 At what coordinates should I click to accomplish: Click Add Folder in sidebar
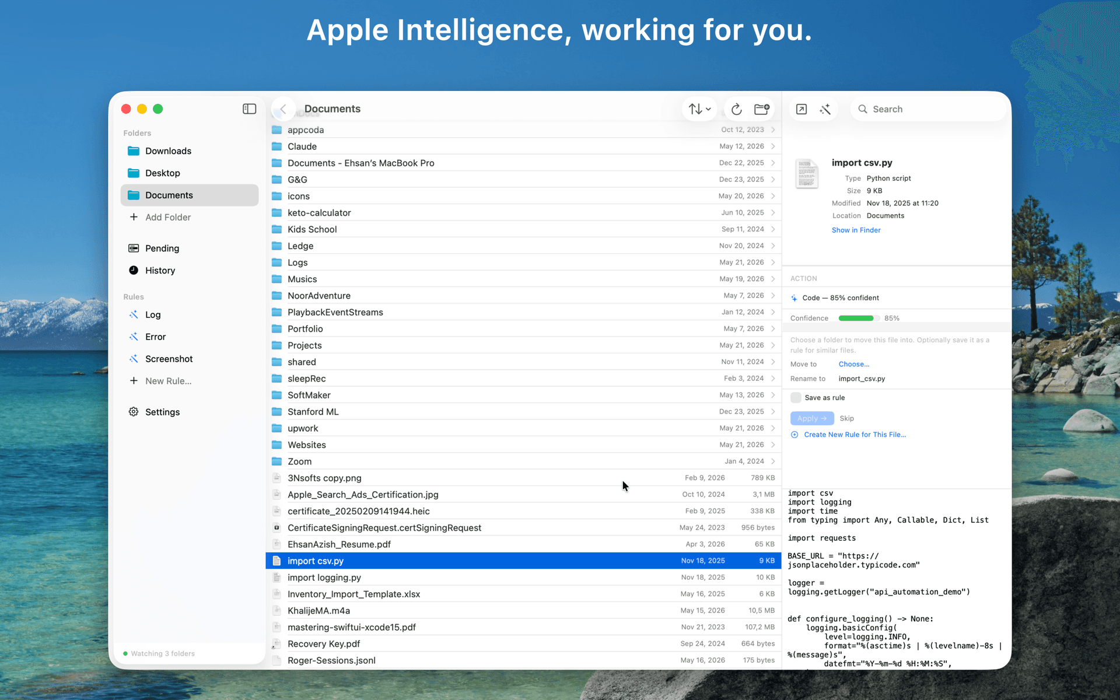[190, 217]
